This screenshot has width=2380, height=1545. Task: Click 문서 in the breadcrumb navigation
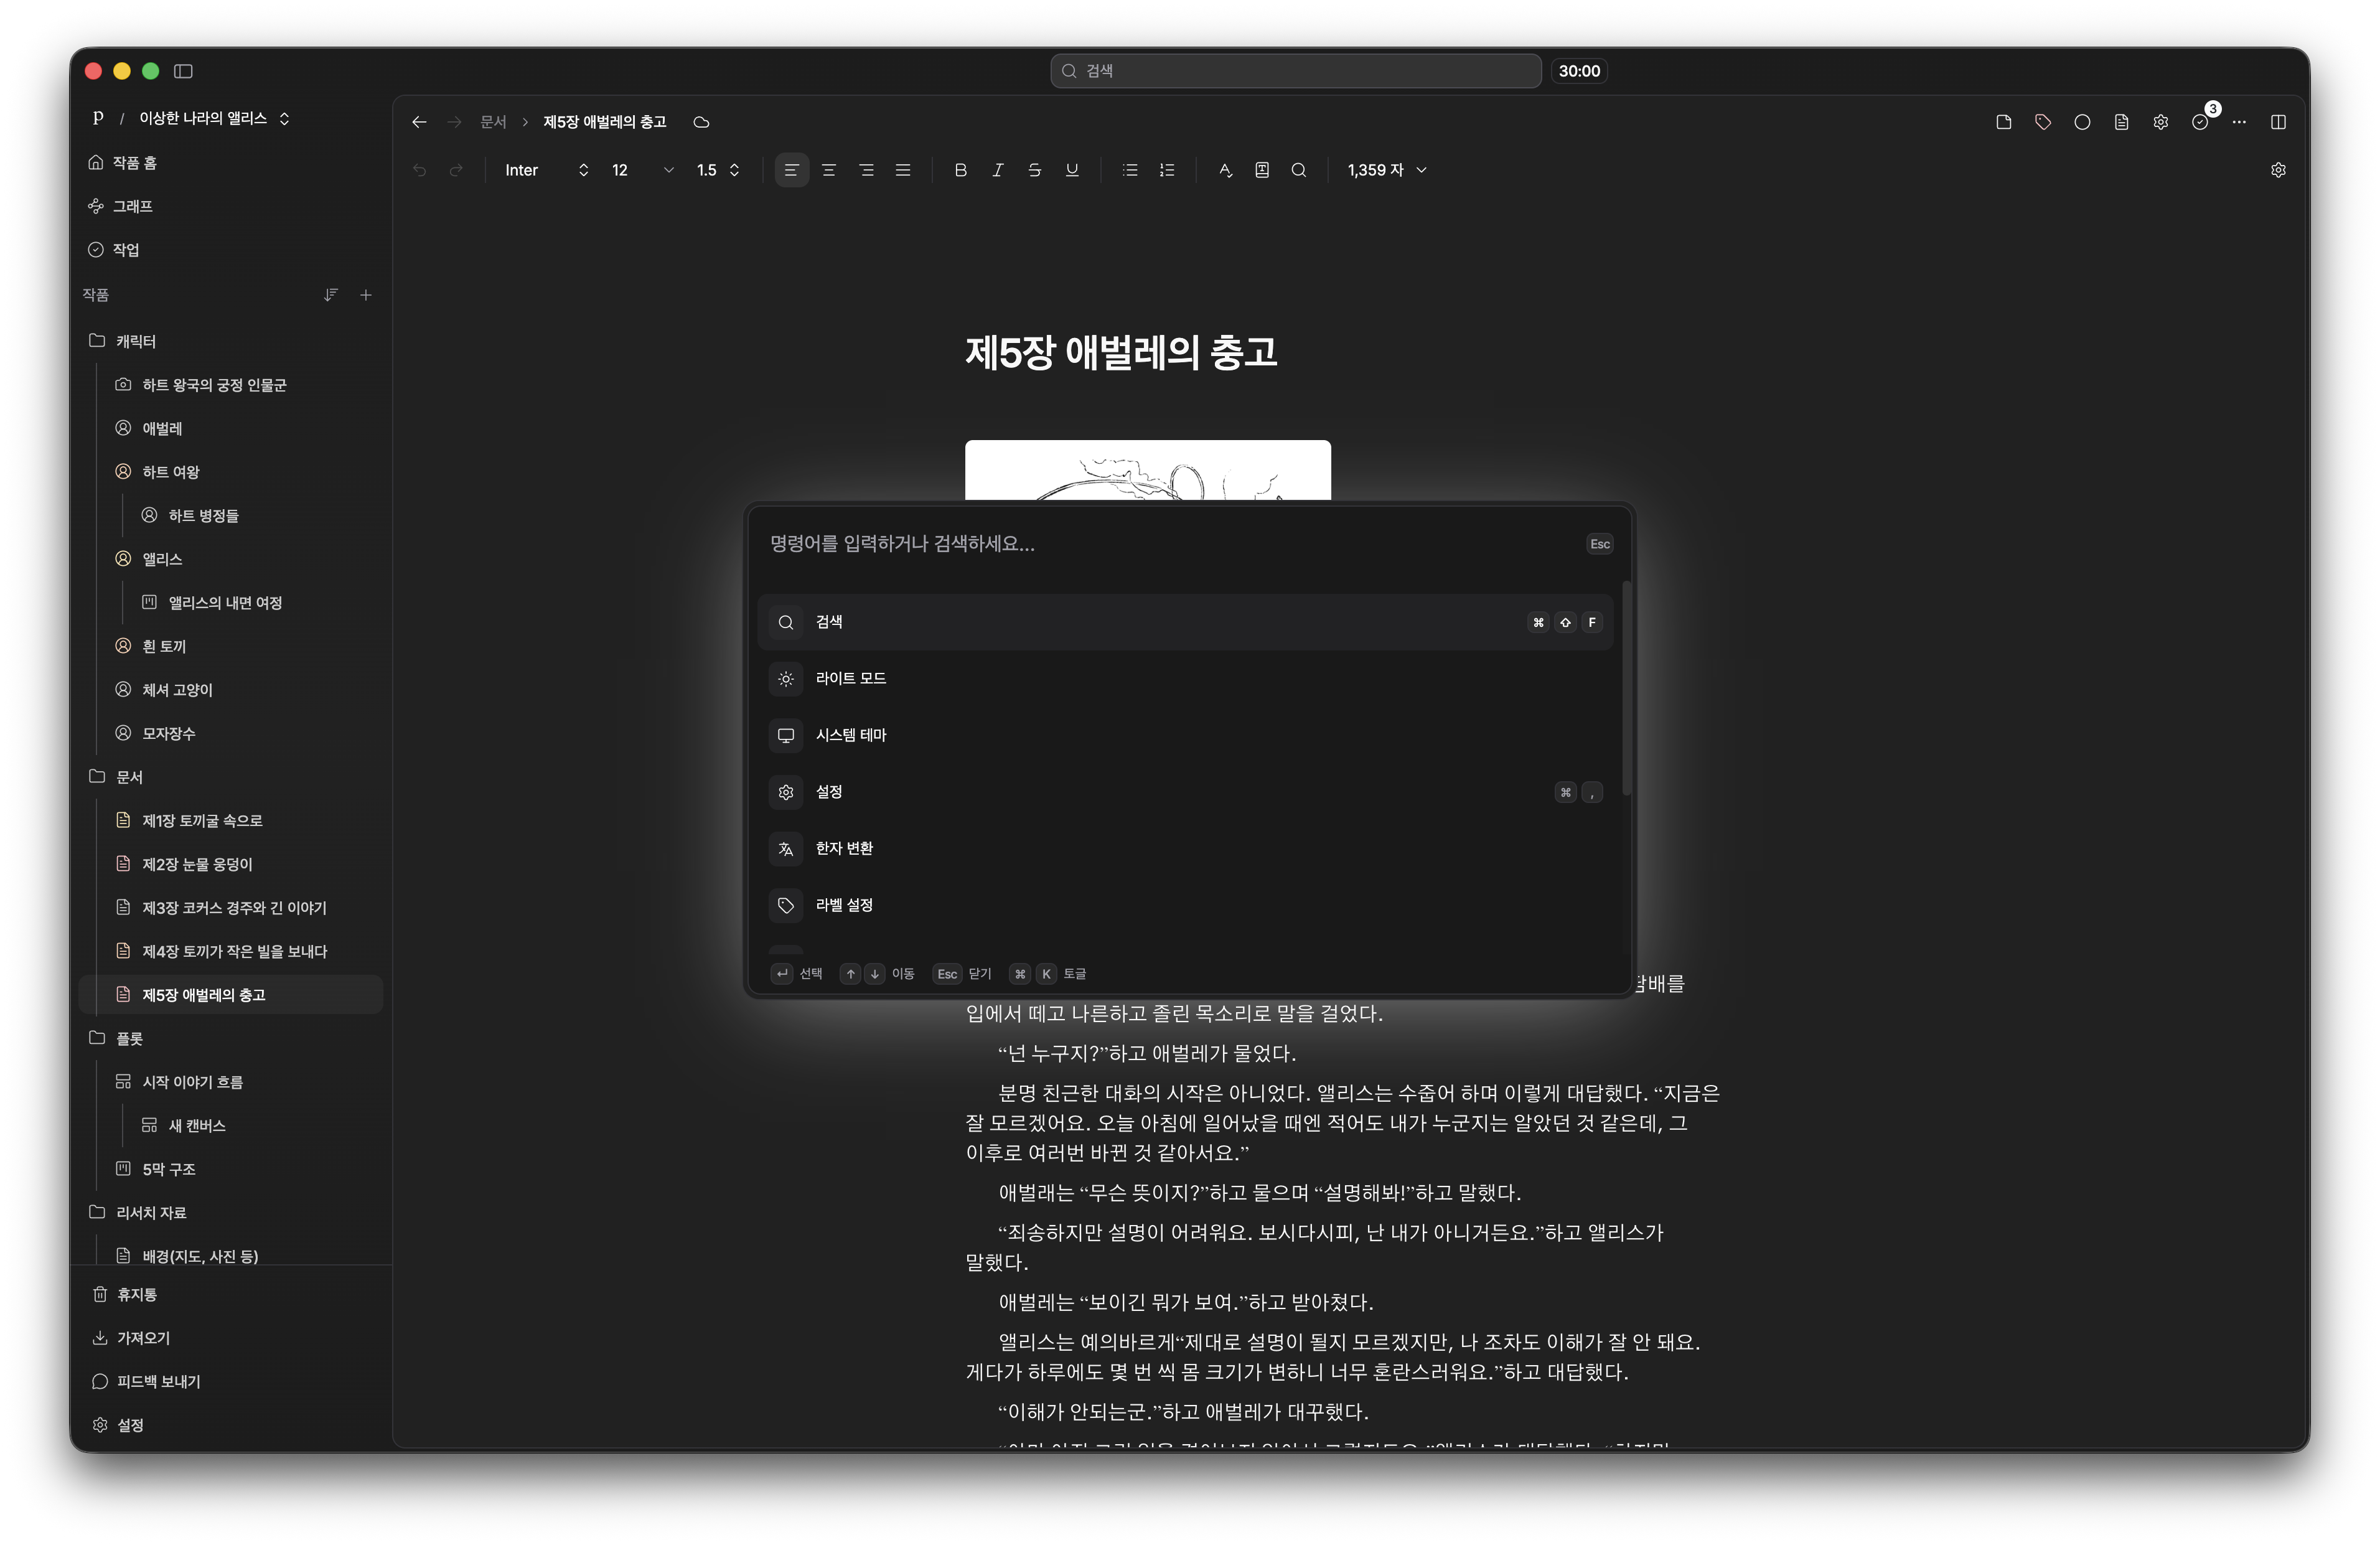point(492,121)
